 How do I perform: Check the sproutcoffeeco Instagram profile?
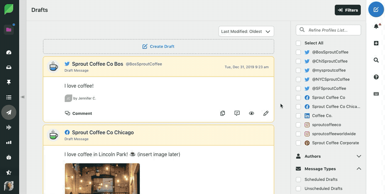(x=298, y=125)
